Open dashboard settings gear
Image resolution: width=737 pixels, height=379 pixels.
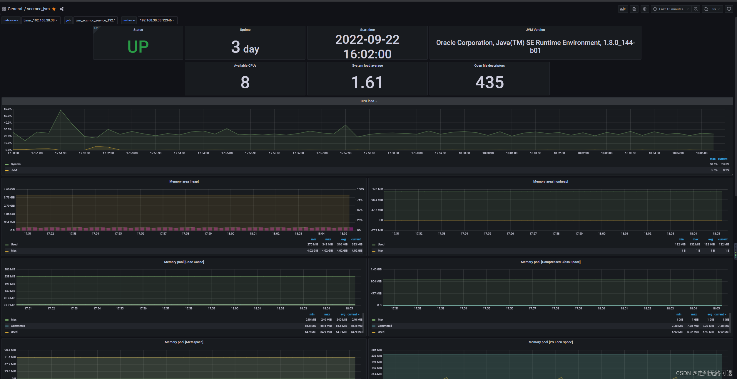645,9
